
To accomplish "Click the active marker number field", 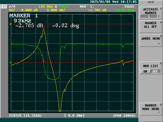I will pos(149,17).
